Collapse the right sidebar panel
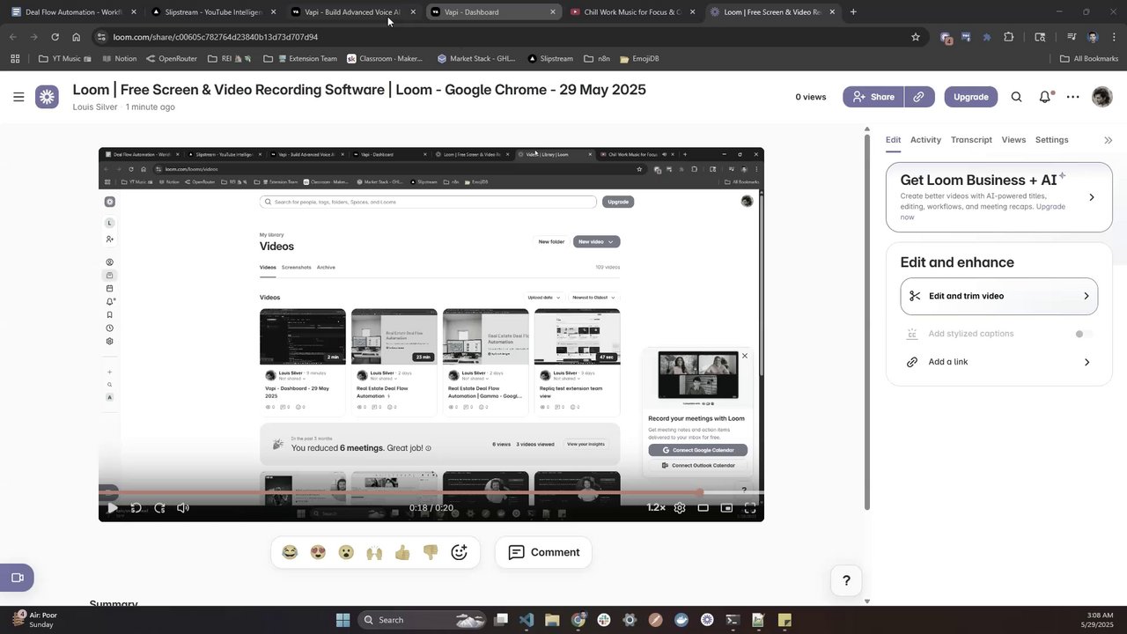Image resolution: width=1127 pixels, height=634 pixels. point(1108,140)
